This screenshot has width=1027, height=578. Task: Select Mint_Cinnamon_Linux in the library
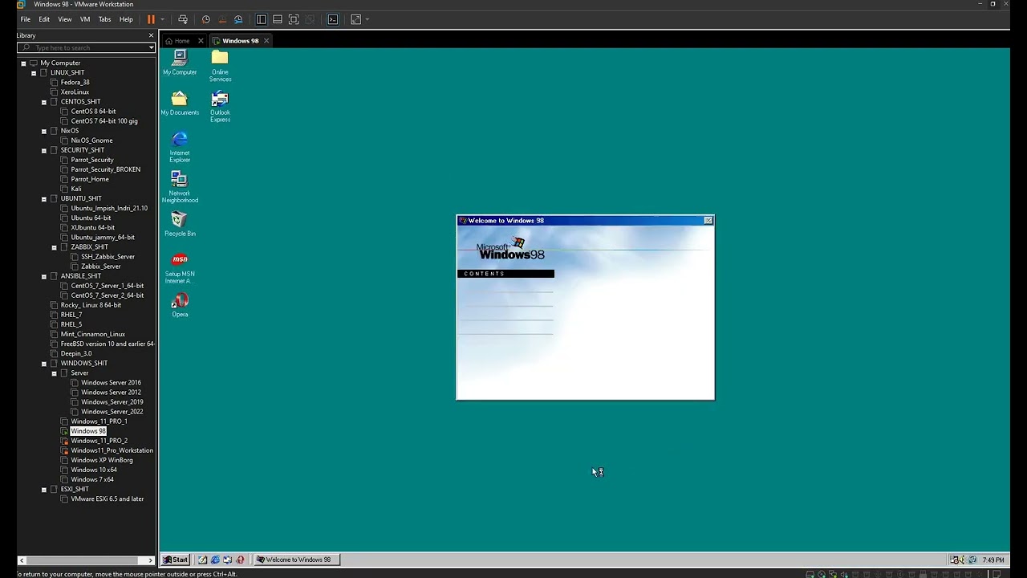point(93,334)
